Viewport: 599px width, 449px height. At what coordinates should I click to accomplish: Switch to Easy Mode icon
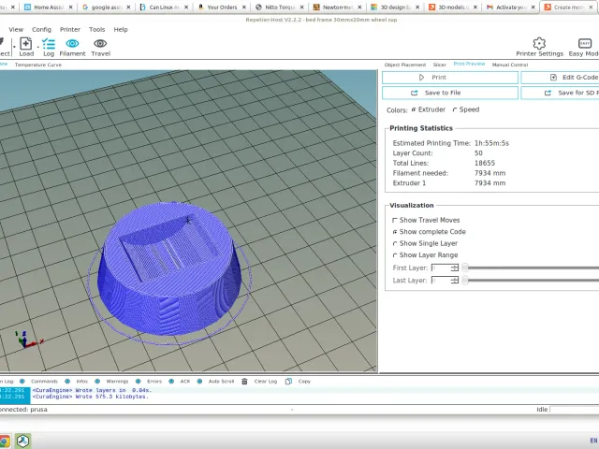click(x=585, y=43)
